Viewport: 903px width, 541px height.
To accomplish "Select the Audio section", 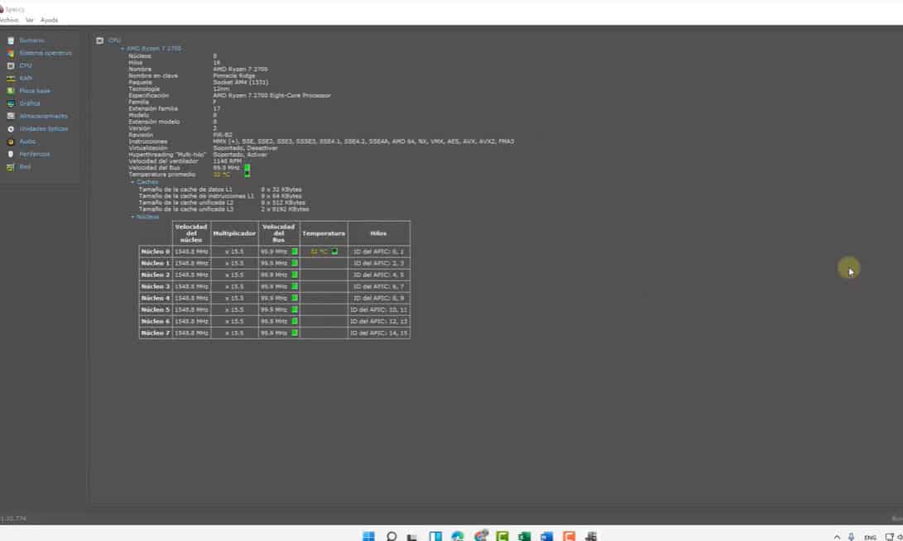I will [27, 141].
